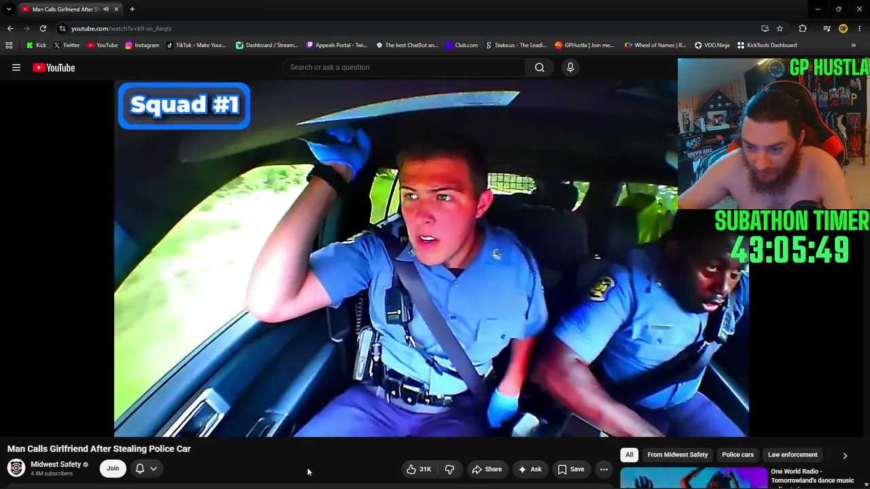Open the Wheel of Names bookmark
Screen dimensions: 870x489
click(655, 46)
